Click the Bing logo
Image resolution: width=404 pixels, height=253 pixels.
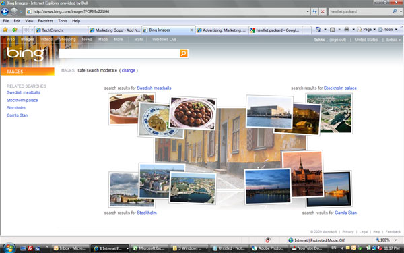pos(25,54)
